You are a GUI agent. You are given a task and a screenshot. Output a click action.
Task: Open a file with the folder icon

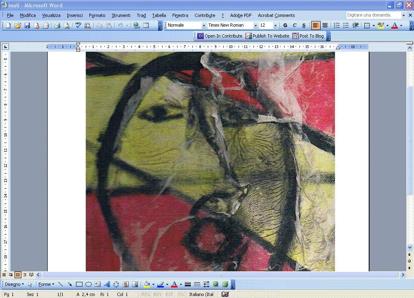(x=18, y=25)
